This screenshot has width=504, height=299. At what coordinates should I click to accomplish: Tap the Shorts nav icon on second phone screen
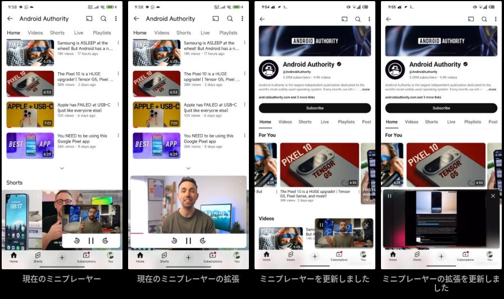click(x=164, y=257)
